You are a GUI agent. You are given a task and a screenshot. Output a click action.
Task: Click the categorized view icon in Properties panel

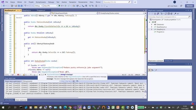click(149, 70)
